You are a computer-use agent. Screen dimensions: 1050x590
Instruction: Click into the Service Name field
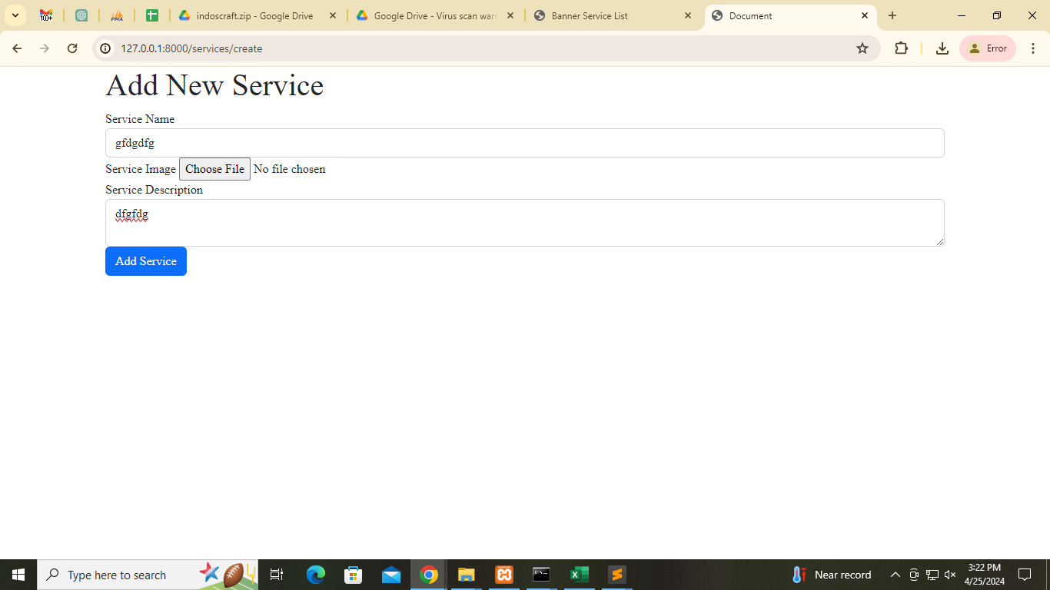(524, 143)
